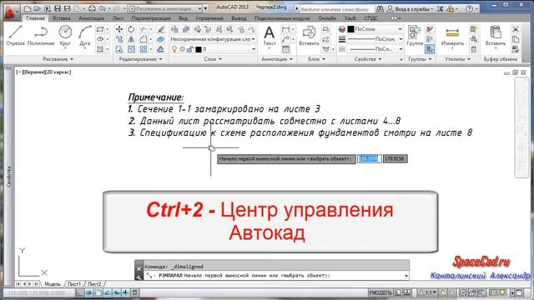Toggle the highlighted group selection button in Группы panel
This screenshot has width=534, height=300.
click(430, 49)
